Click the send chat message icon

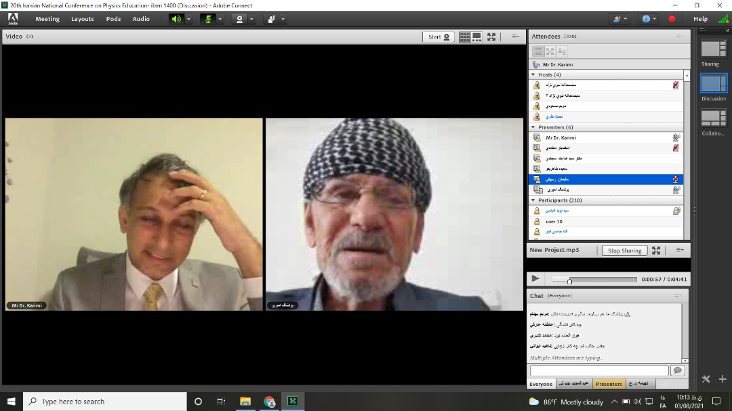tap(676, 370)
